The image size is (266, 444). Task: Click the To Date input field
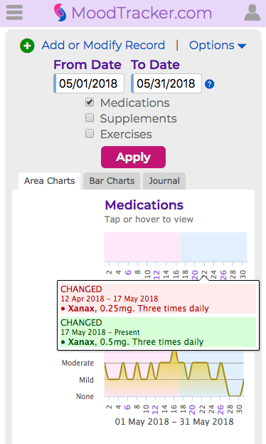coord(166,83)
